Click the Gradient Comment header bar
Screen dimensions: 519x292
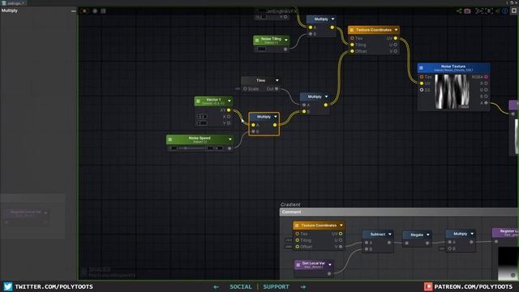398,212
